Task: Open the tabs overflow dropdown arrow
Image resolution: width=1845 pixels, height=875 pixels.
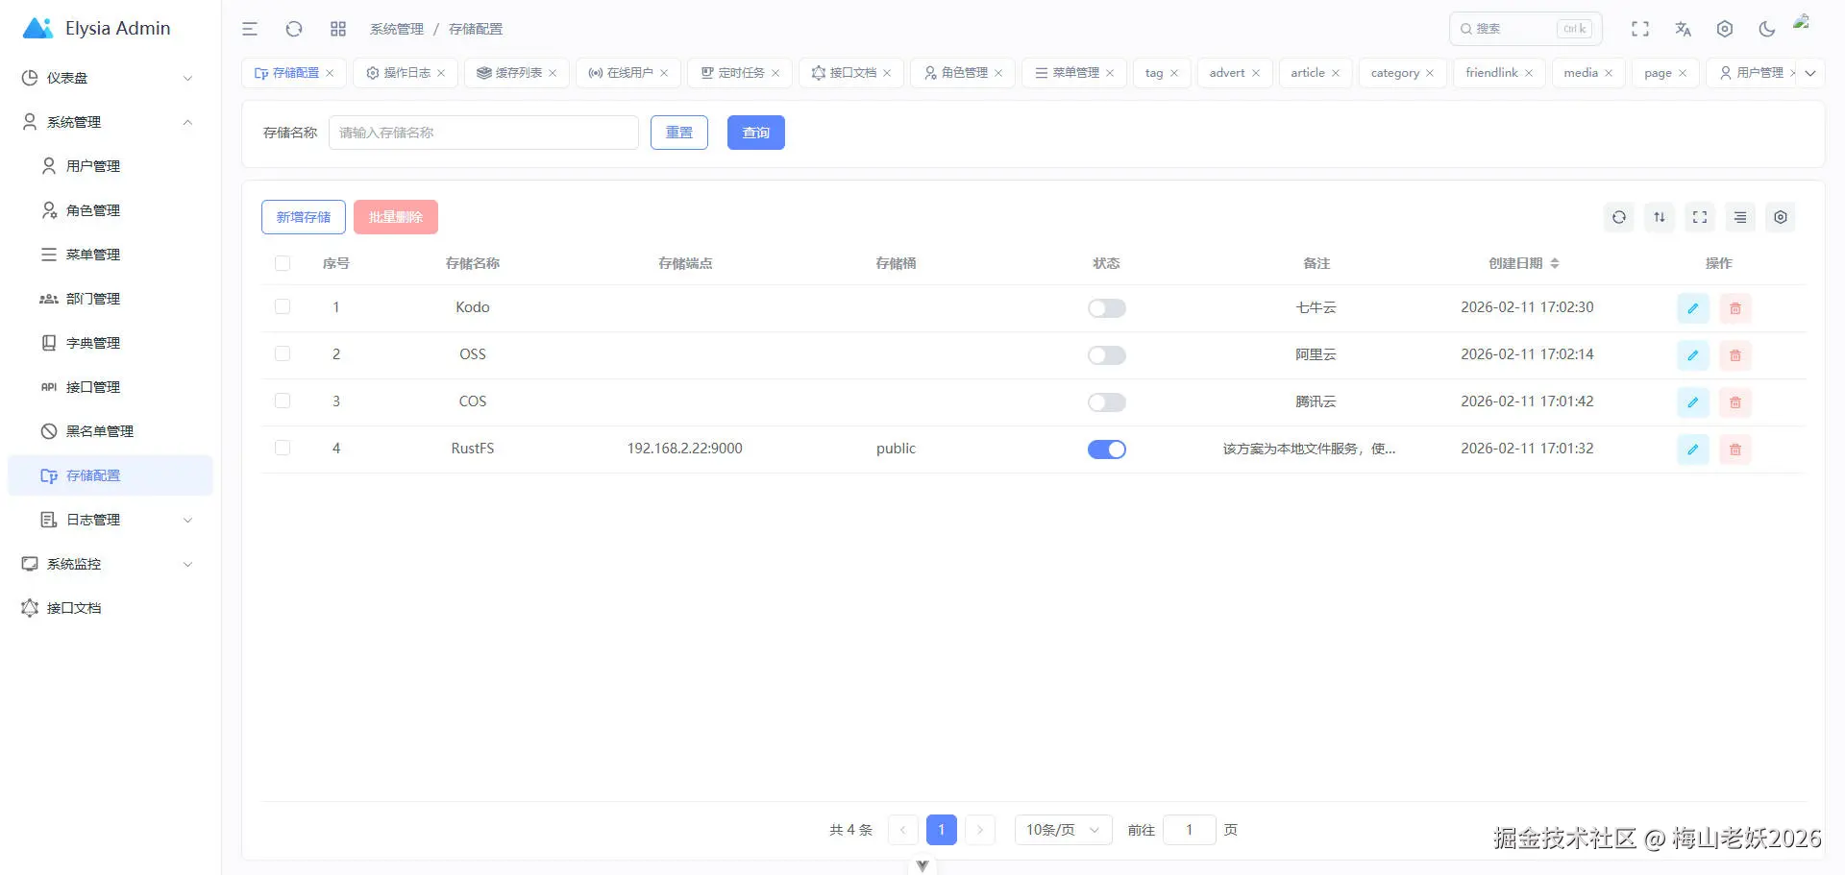Action: coord(1810,73)
